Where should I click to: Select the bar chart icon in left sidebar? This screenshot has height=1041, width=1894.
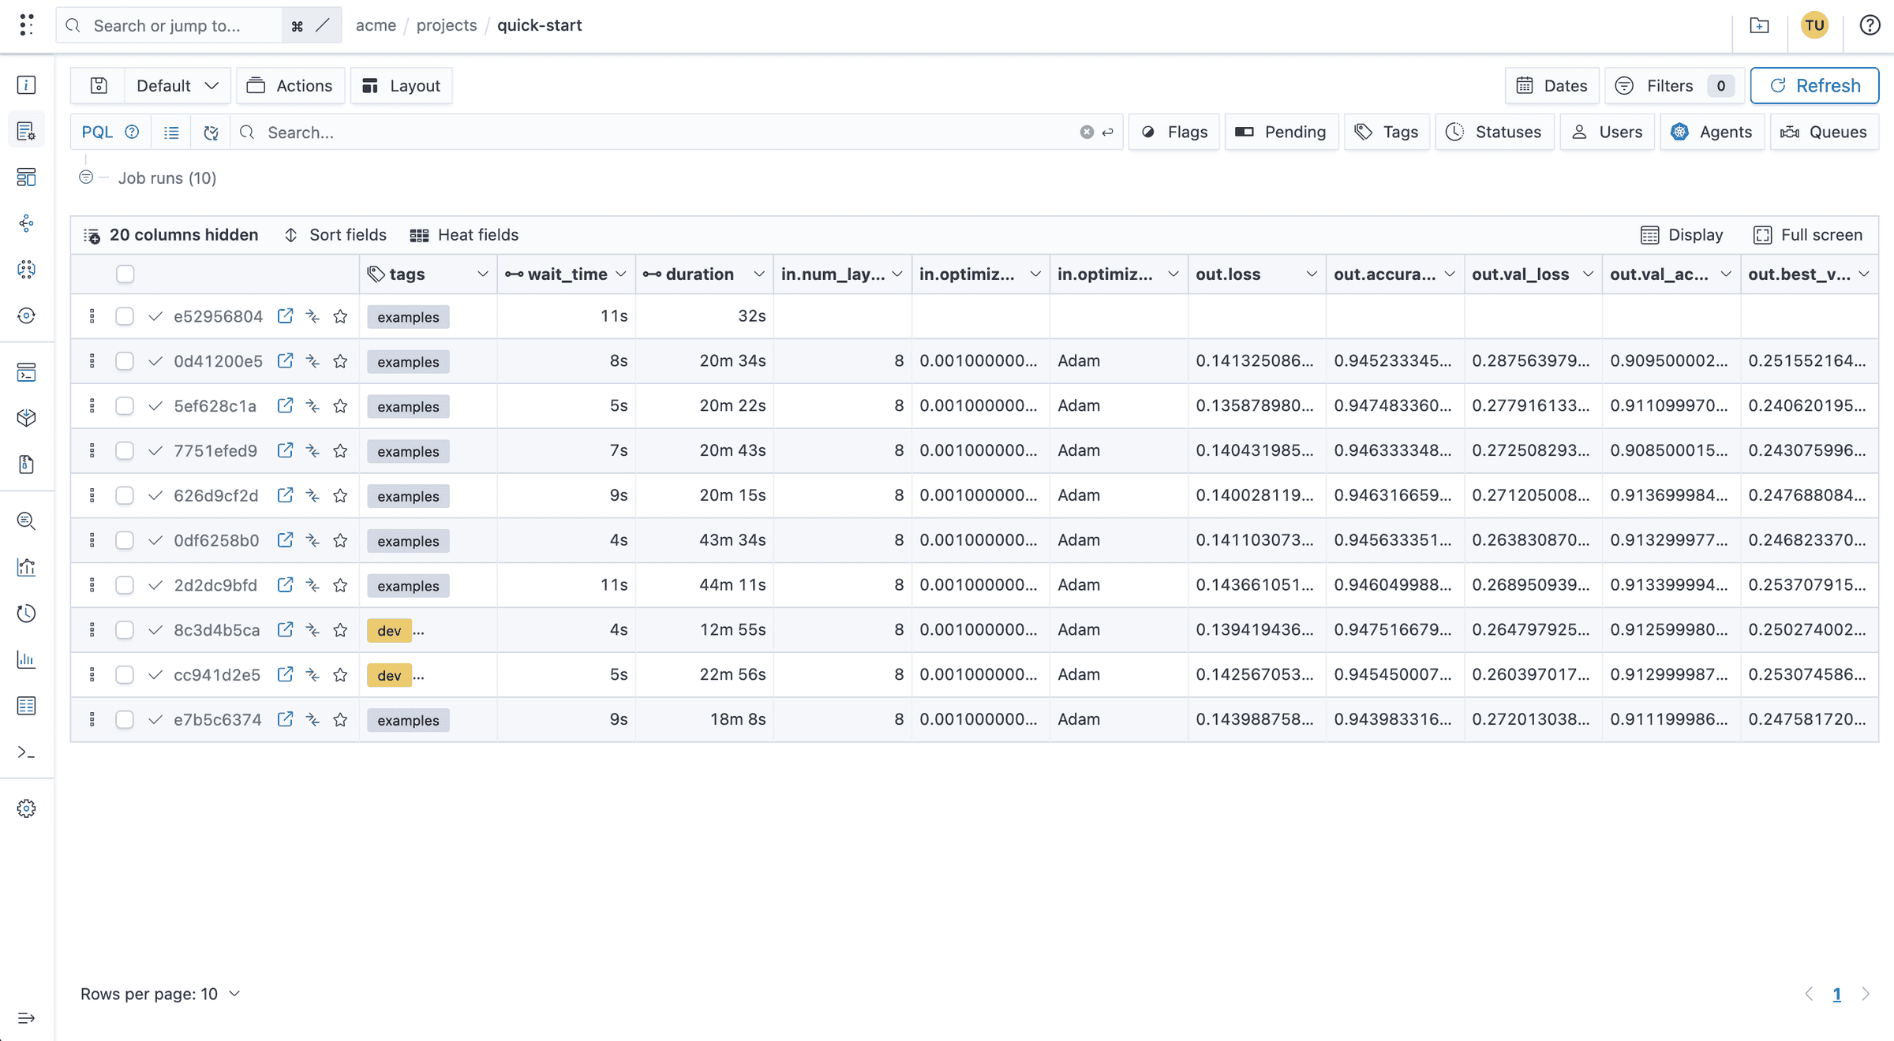[26, 660]
